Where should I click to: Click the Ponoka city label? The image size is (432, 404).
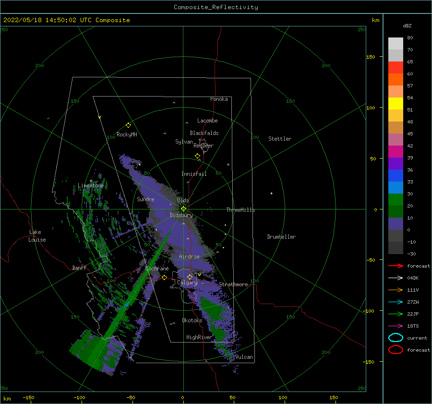(x=219, y=99)
